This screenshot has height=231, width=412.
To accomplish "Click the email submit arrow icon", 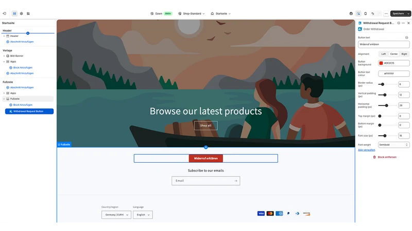I will [236, 181].
